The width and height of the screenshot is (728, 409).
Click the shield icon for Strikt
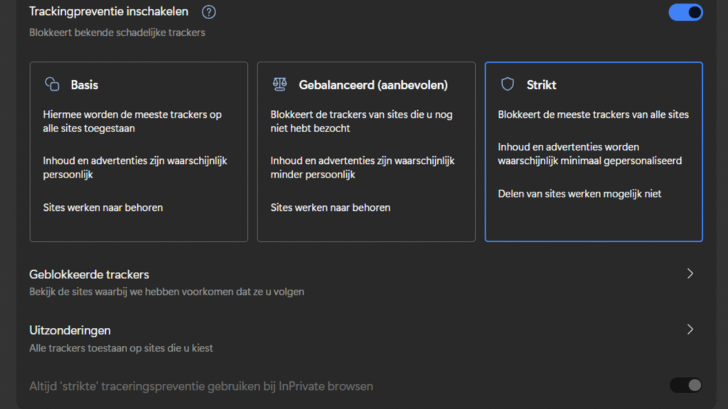pyautogui.click(x=507, y=84)
